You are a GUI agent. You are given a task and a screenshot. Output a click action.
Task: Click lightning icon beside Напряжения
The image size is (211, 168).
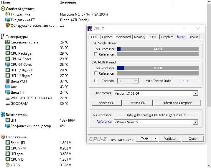pos(3,137)
